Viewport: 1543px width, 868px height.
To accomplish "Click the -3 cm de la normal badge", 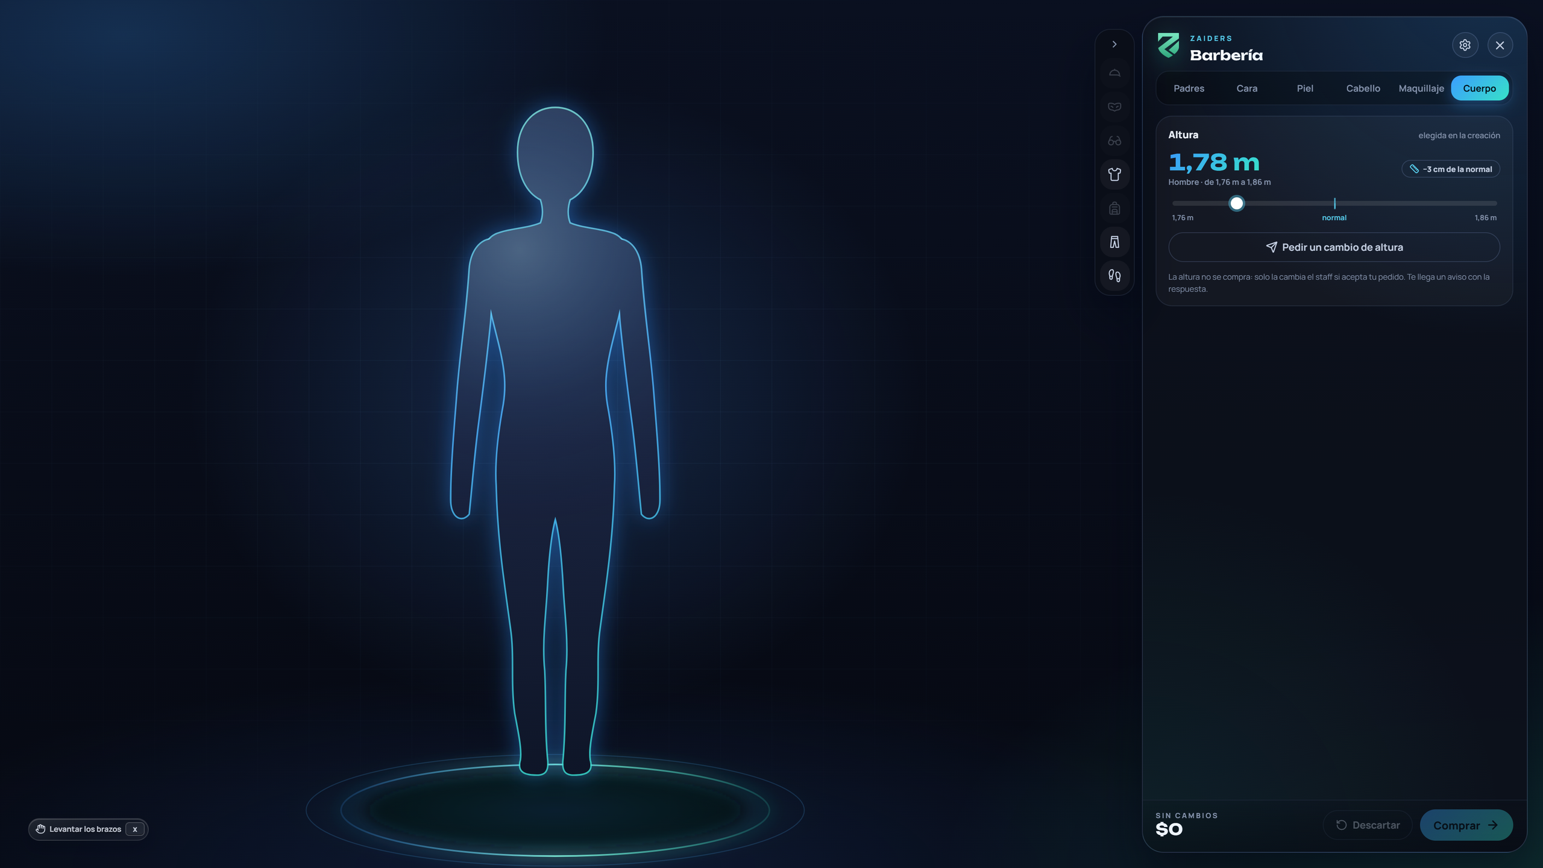I will [x=1451, y=169].
